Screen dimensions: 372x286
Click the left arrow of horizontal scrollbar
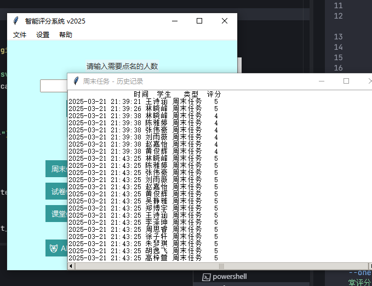[71, 266]
